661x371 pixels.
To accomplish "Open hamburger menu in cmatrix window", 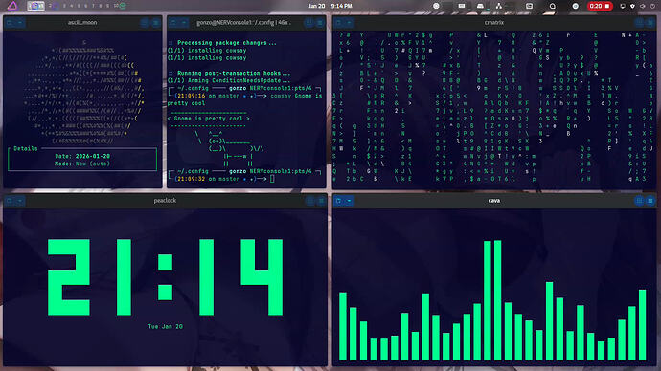I will coord(650,23).
